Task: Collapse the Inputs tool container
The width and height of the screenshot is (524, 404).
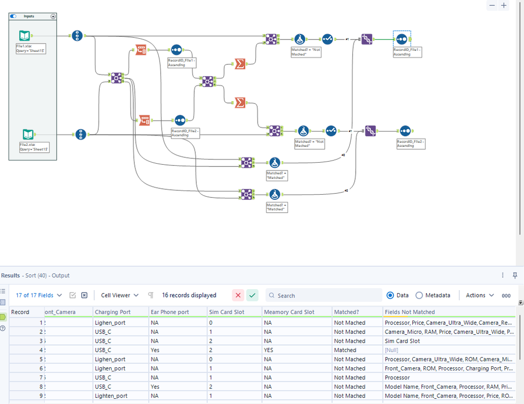Action: [x=53, y=16]
